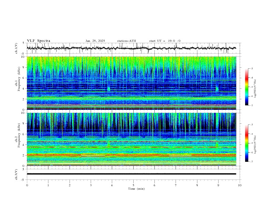
Task: Click the ch.1 green band at 2 kHz
Action: tap(131, 98)
